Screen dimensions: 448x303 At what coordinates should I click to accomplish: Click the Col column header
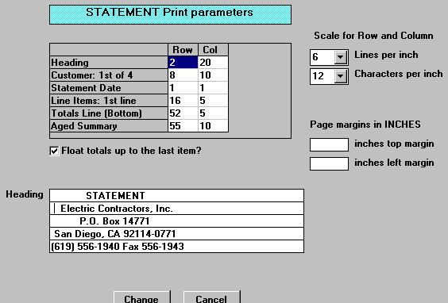pos(213,50)
